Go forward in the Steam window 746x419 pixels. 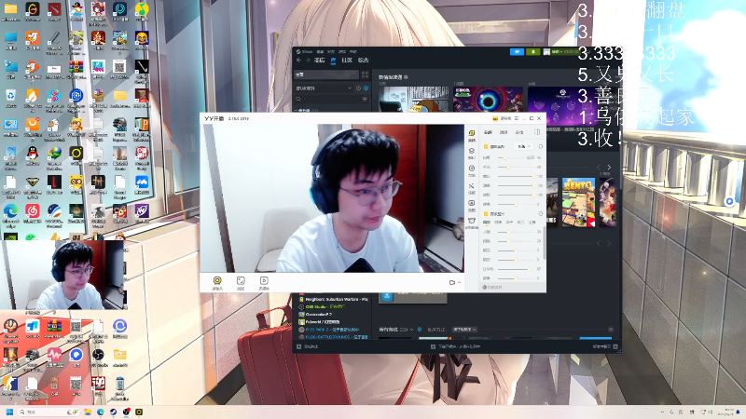click(x=308, y=61)
